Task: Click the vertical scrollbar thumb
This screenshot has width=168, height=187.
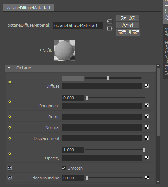Action: point(158,102)
